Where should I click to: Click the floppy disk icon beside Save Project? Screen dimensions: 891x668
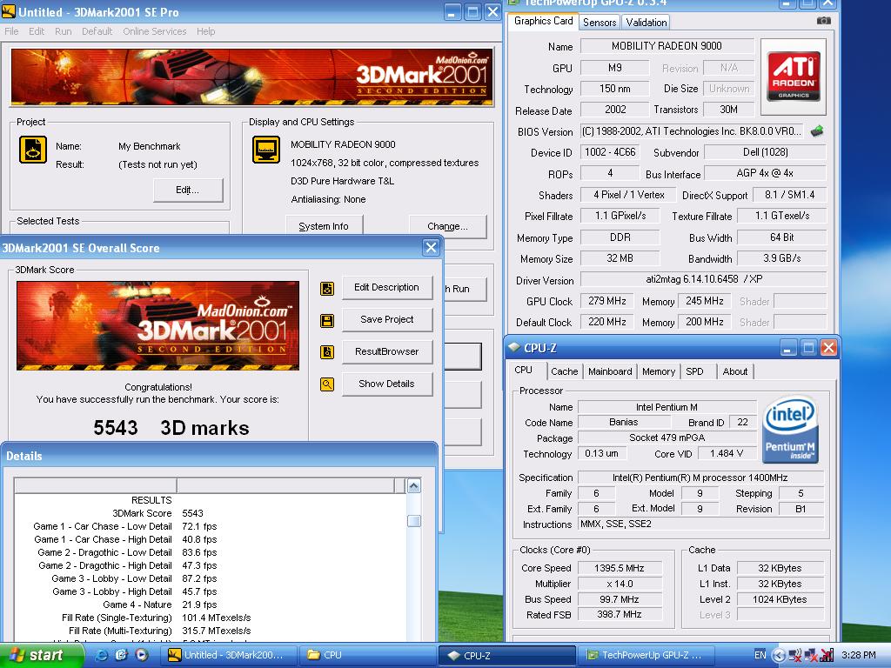pyautogui.click(x=327, y=321)
